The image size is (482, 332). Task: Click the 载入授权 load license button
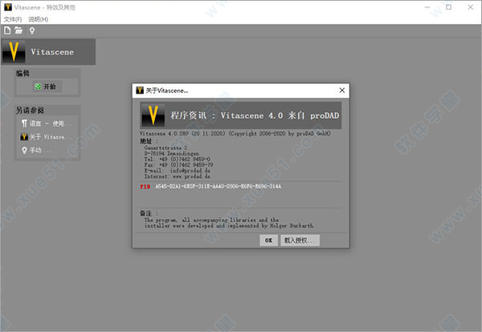pos(300,241)
